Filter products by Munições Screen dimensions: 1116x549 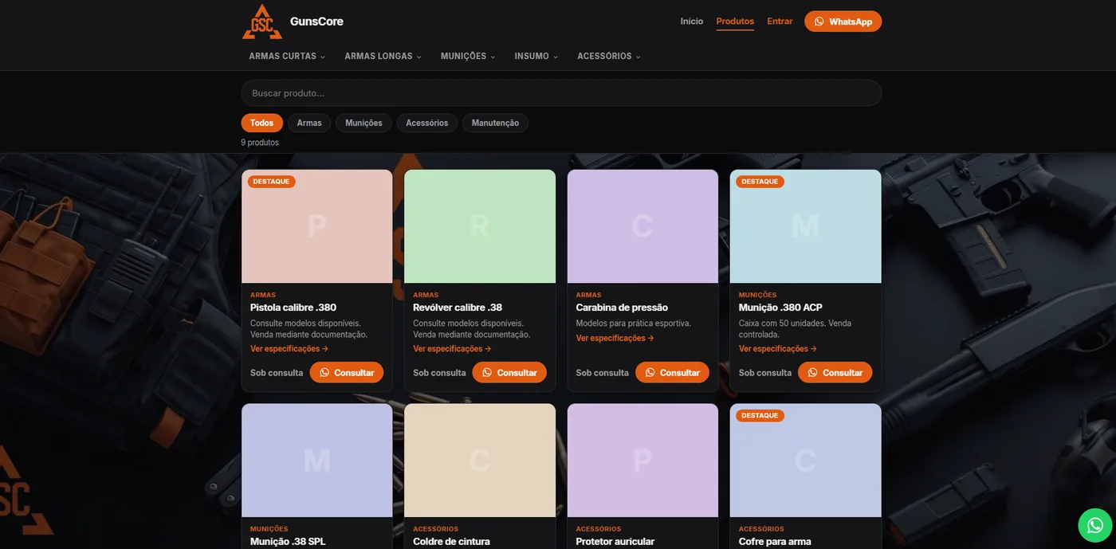coord(363,123)
